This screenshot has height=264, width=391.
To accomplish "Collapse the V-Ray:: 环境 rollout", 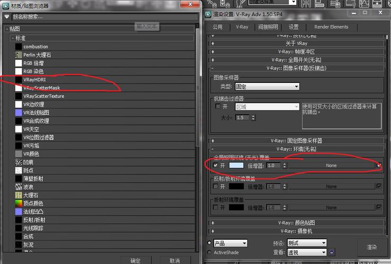I will coord(296,149).
